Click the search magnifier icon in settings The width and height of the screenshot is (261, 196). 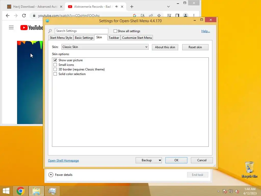[50, 31]
